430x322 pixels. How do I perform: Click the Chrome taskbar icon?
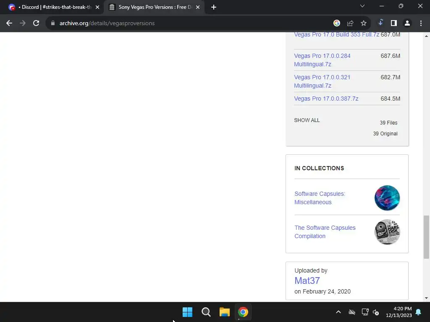243,312
